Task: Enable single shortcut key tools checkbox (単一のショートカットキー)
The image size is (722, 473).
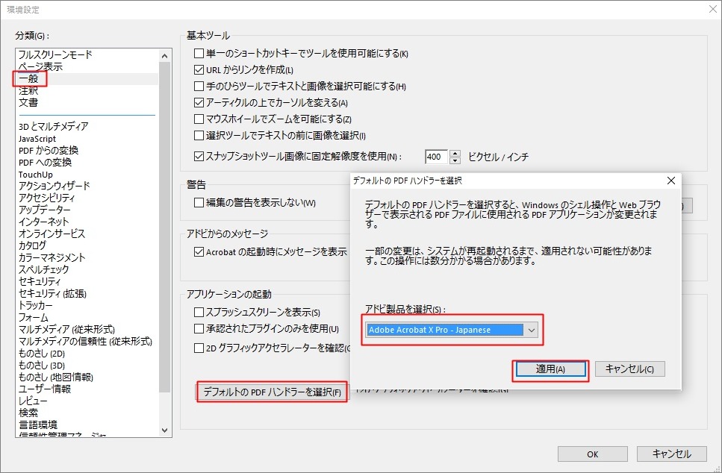Action: click(x=199, y=54)
